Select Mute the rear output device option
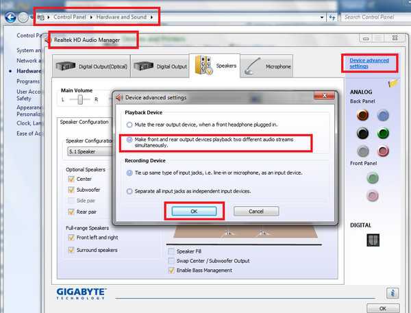The width and height of the screenshot is (411, 313). (x=129, y=125)
